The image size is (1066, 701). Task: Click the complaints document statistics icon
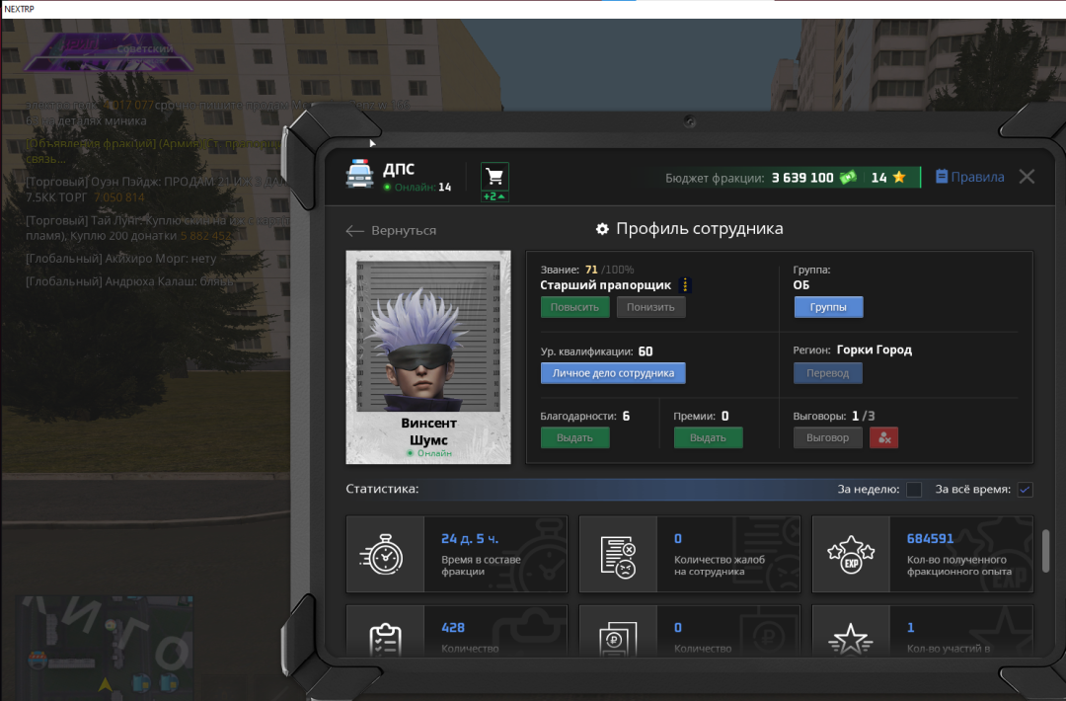(x=618, y=554)
